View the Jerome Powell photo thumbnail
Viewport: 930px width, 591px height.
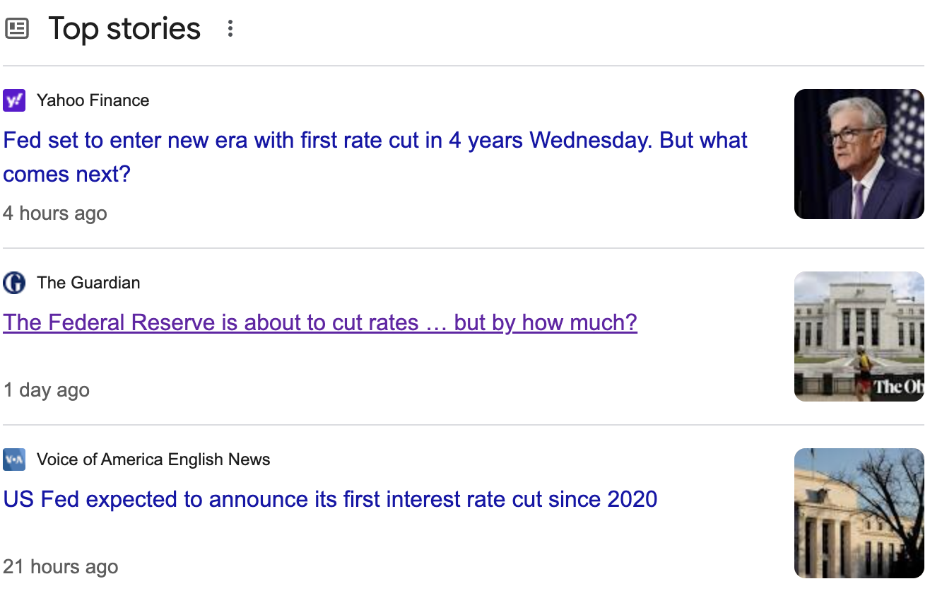[x=859, y=154]
